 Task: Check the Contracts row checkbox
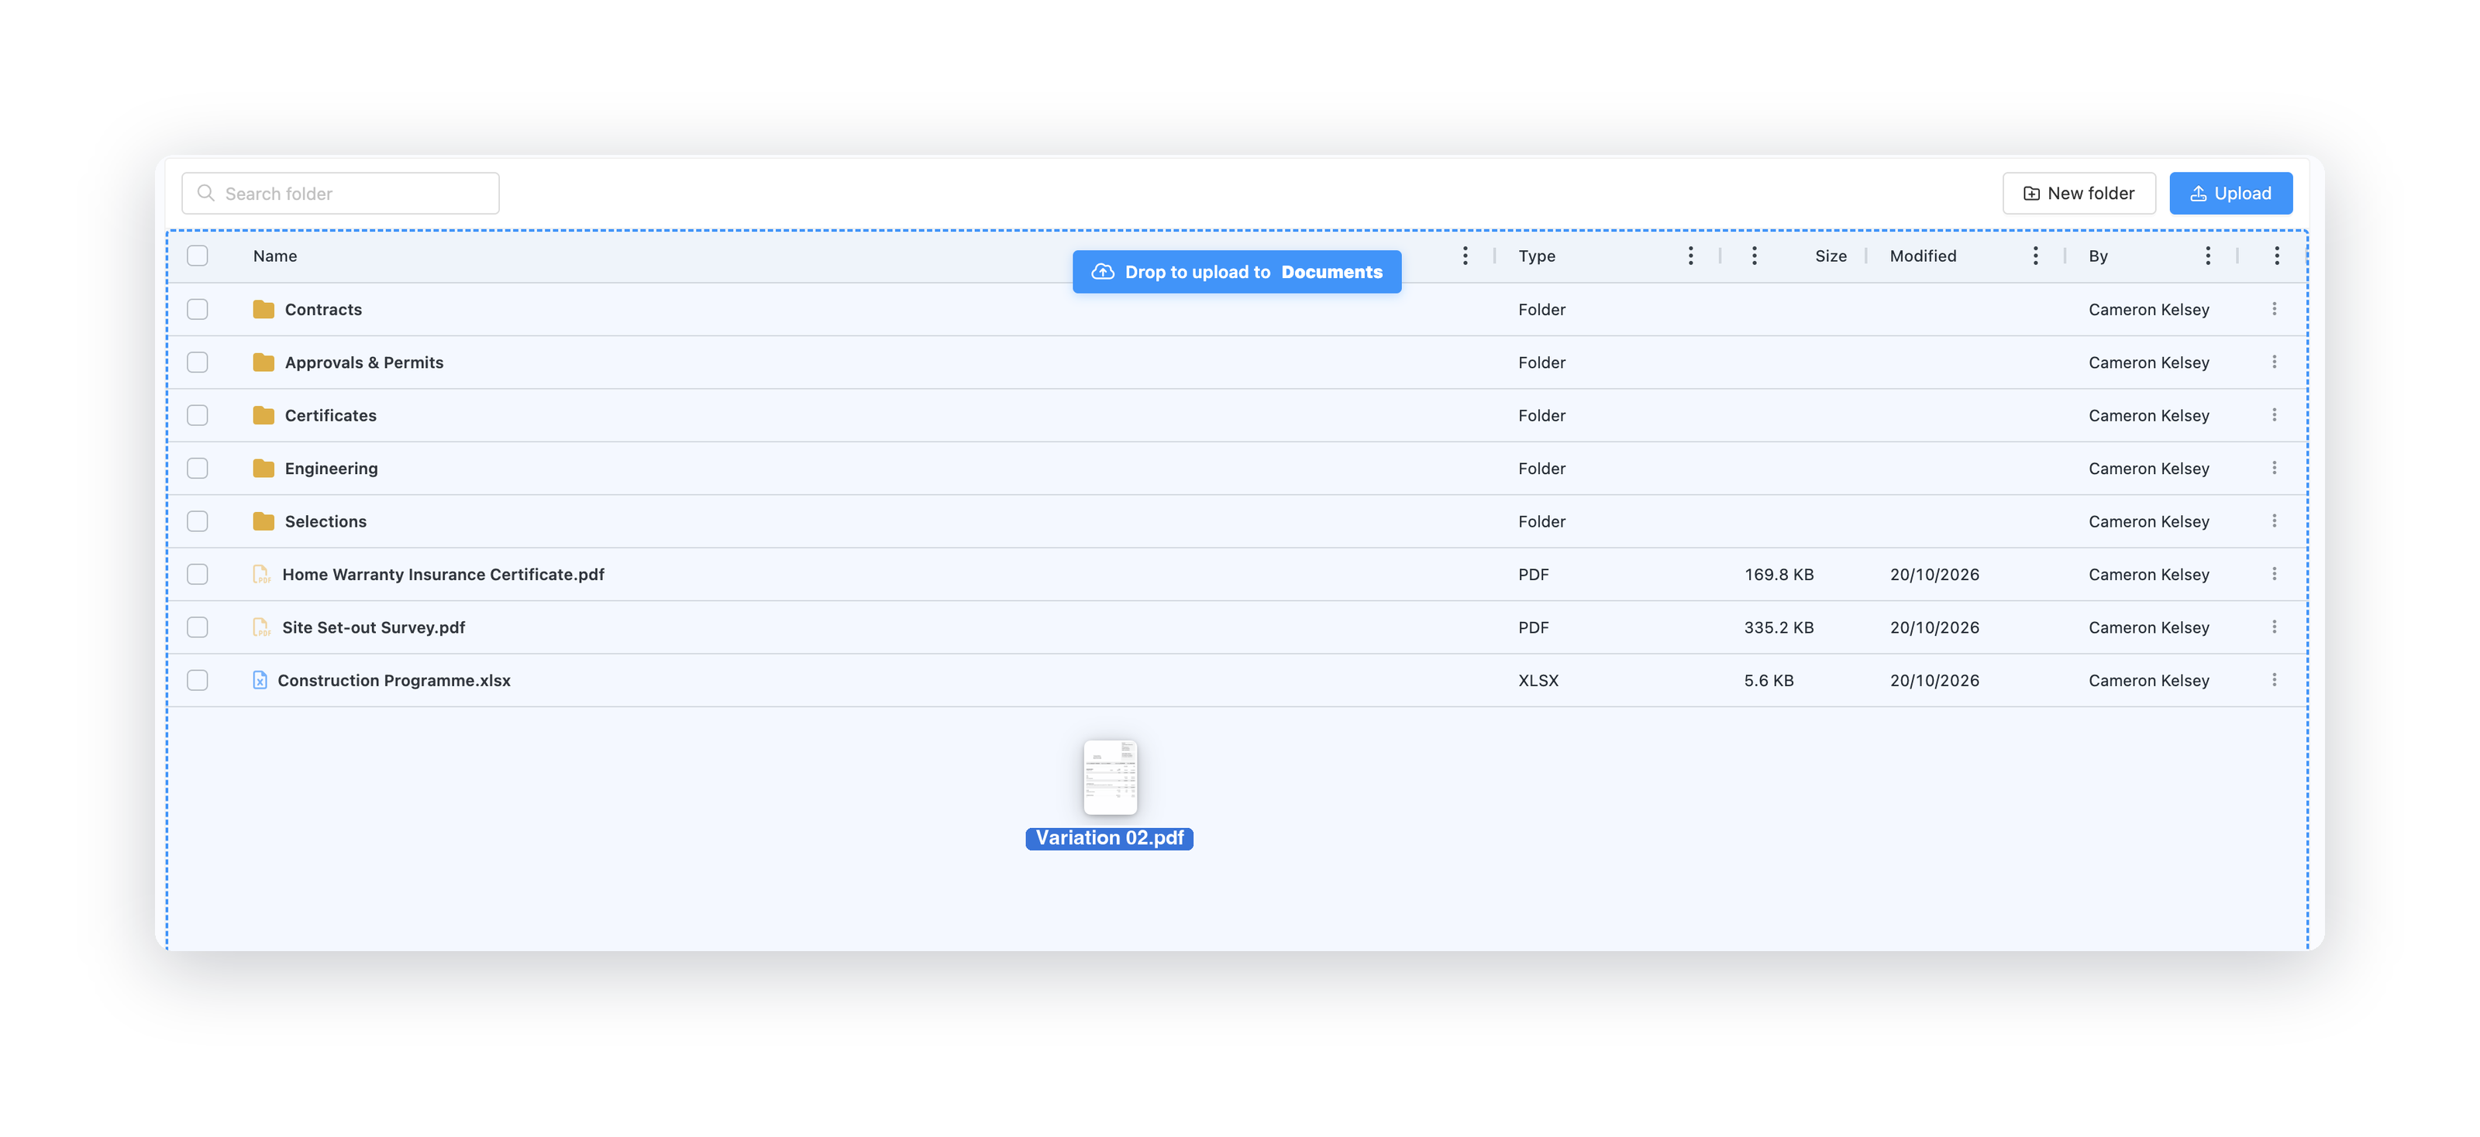[x=198, y=309]
